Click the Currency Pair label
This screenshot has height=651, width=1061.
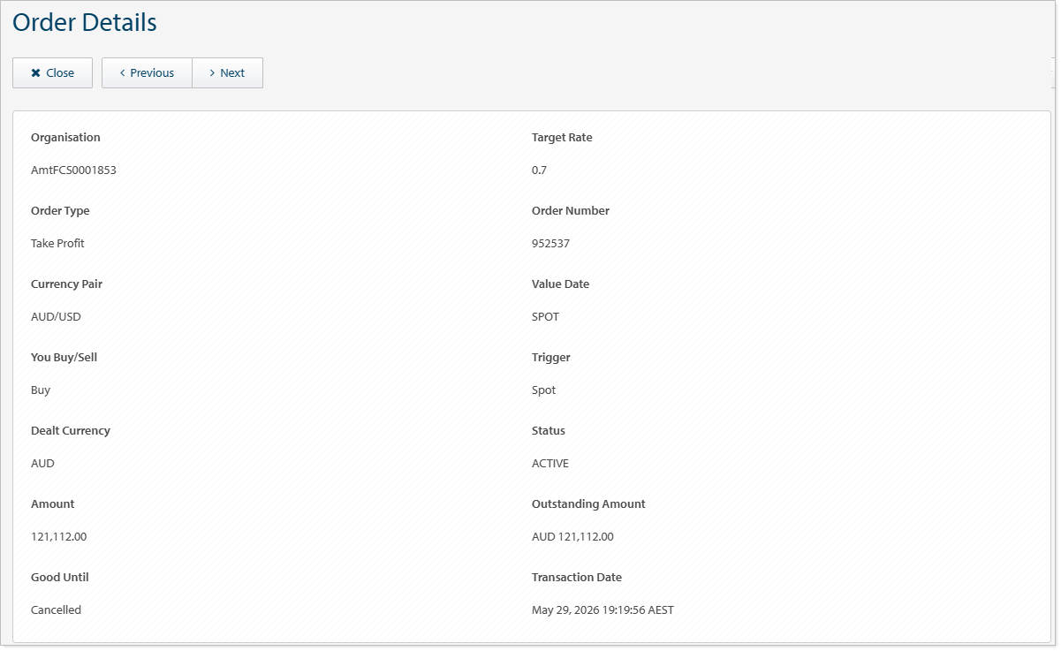pos(66,284)
